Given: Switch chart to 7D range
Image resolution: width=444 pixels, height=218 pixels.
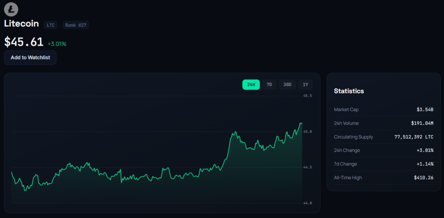Looking at the screenshot, I should coord(269,84).
